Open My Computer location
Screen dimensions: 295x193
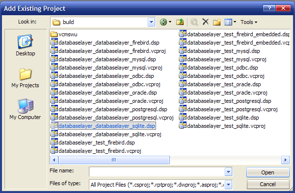[25, 109]
